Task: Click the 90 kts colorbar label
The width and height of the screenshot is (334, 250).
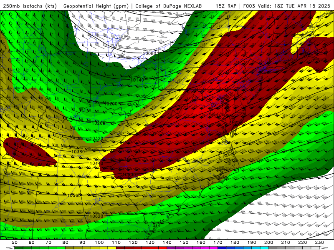Action: click(x=82, y=242)
